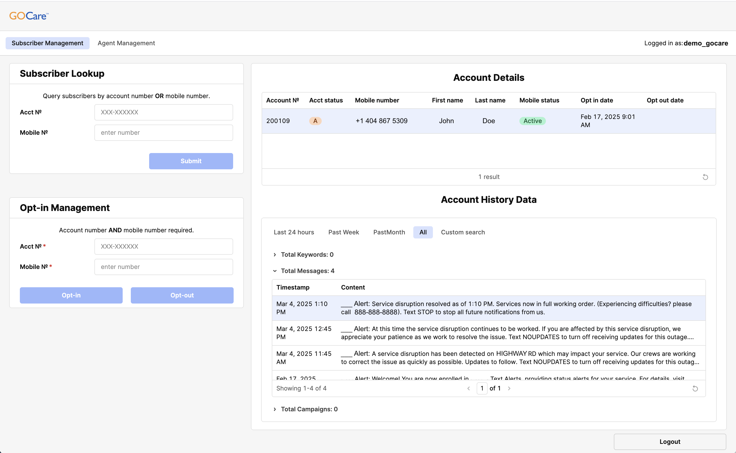
Task: Click last name Doe cell
Action: pyautogui.click(x=489, y=121)
